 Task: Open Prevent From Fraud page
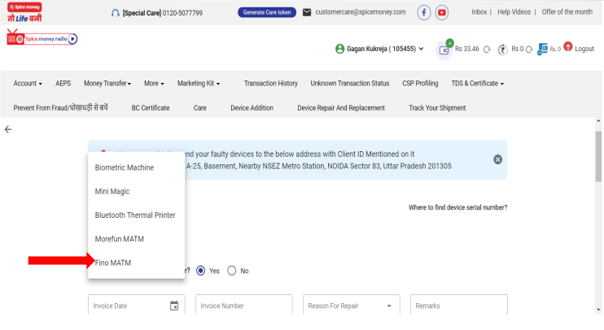(x=60, y=107)
